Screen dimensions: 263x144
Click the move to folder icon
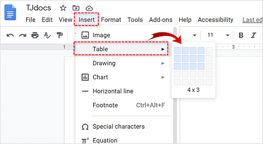(76, 8)
